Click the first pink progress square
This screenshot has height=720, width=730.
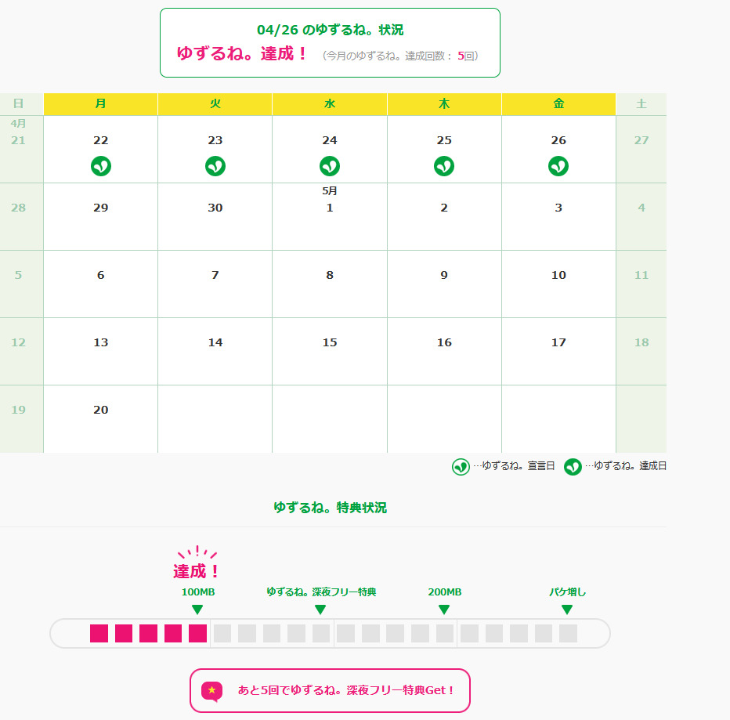[99, 633]
